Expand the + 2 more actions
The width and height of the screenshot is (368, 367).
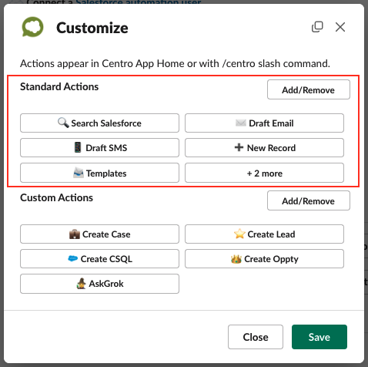tap(264, 173)
